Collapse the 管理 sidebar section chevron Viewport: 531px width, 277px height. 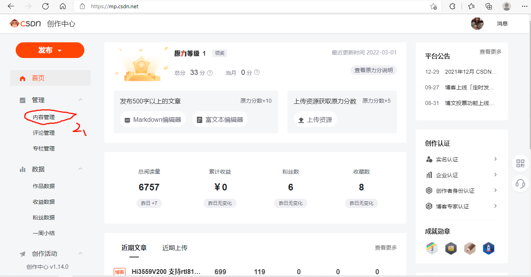(x=80, y=100)
